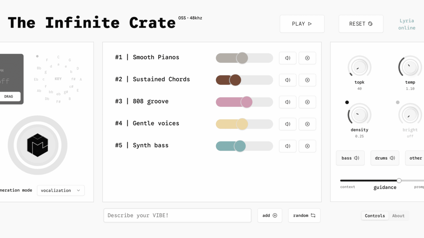Screen dimensions: 424x238
Task: Remove the Smooth Pianos prompt
Action: coord(307,58)
